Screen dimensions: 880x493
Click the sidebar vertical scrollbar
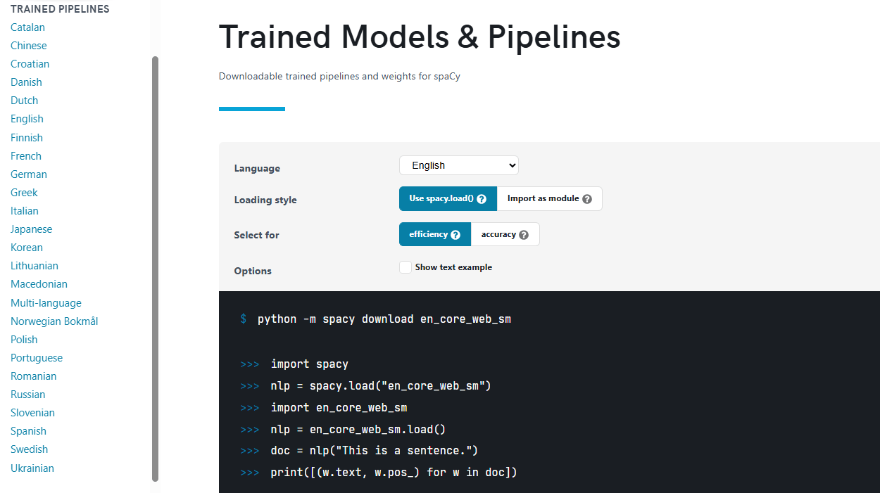156,269
